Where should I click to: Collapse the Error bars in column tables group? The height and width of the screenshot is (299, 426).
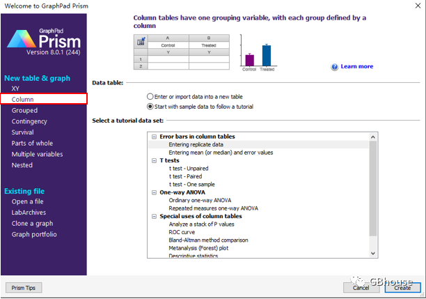tap(154, 137)
